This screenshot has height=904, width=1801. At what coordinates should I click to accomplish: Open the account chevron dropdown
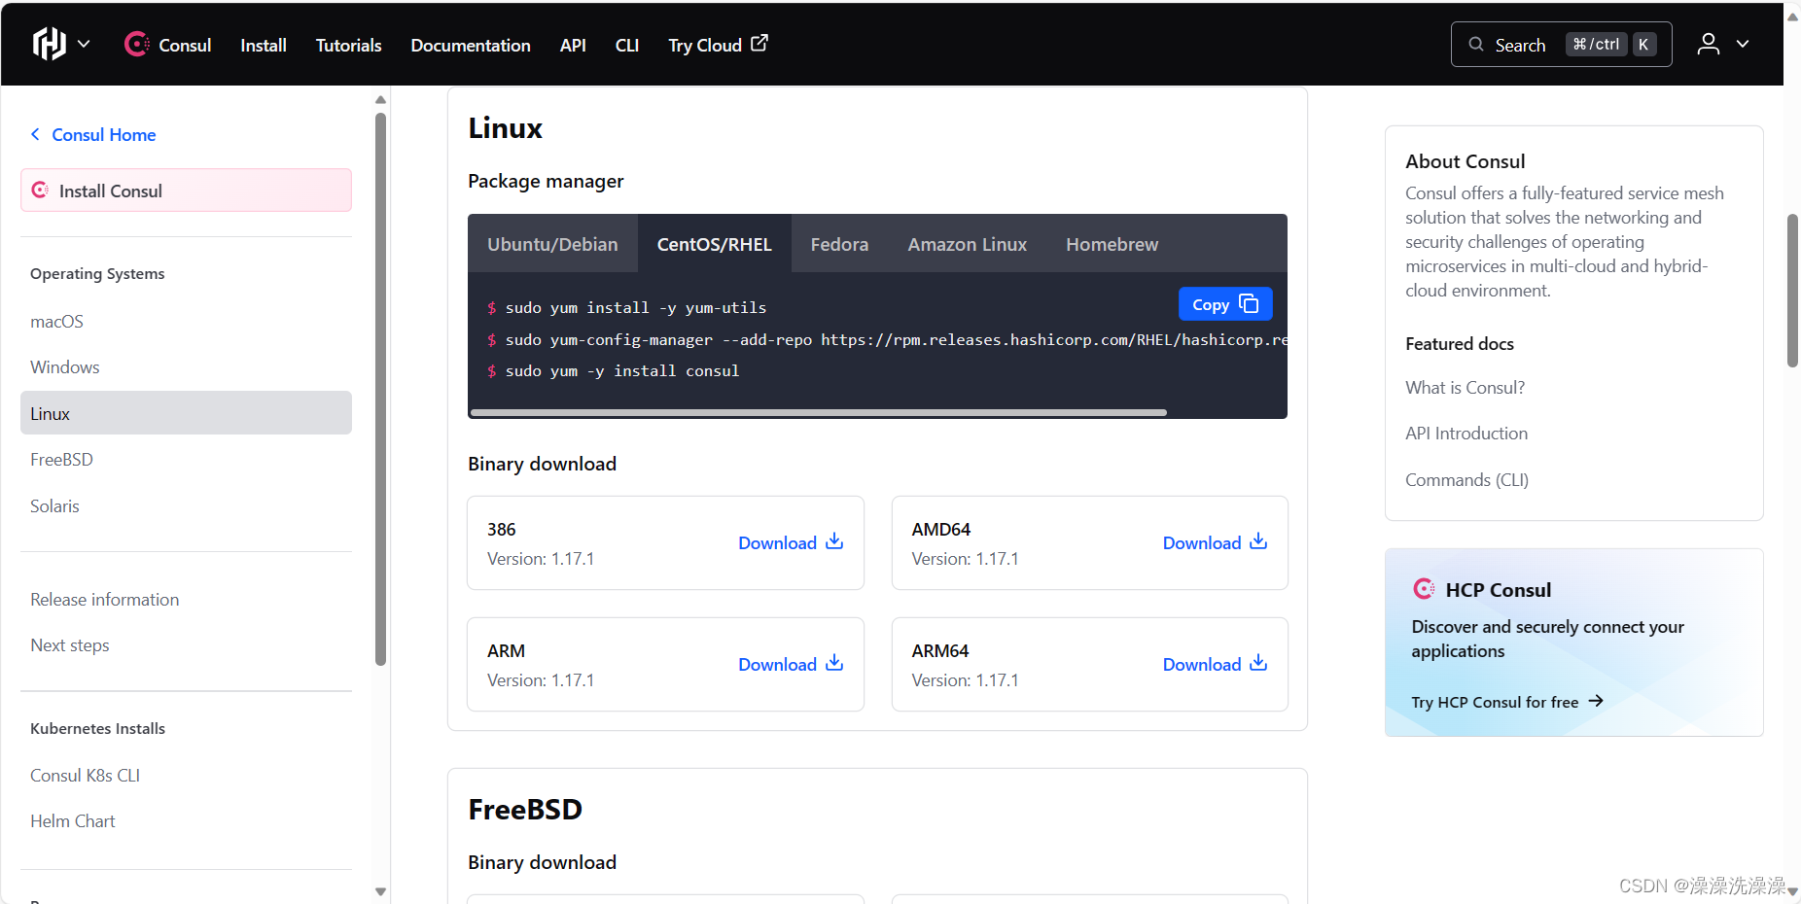[x=1743, y=44]
